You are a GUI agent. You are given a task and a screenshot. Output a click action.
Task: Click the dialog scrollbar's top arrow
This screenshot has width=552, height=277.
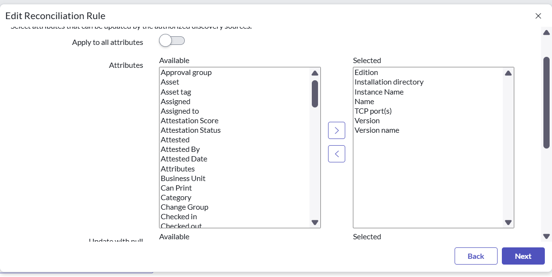tap(546, 32)
